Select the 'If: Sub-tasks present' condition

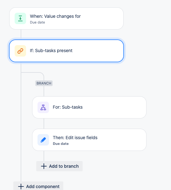tap(66, 51)
